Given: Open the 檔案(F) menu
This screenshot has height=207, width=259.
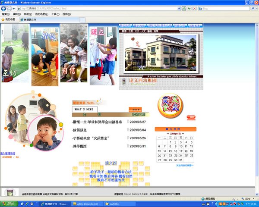Looking at the screenshot, I should tap(6, 14).
